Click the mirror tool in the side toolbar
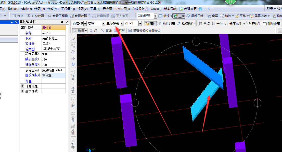This screenshot has height=152, width=282. (73, 52)
